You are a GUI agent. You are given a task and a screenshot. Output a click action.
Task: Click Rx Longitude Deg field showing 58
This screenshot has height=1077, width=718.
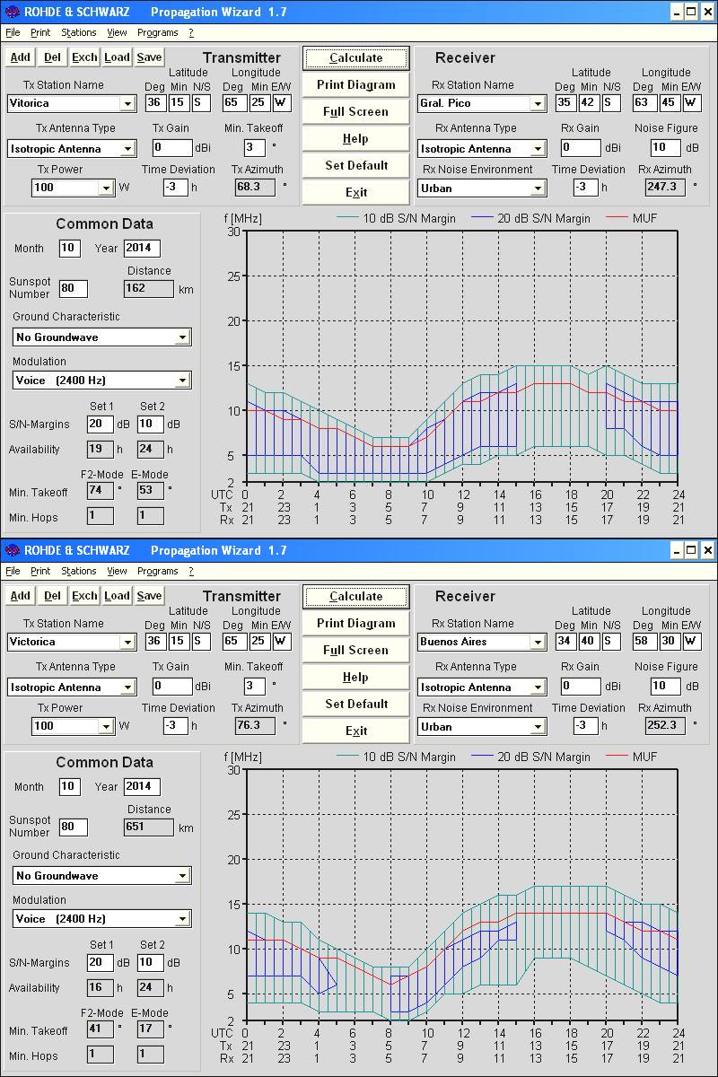click(x=644, y=641)
